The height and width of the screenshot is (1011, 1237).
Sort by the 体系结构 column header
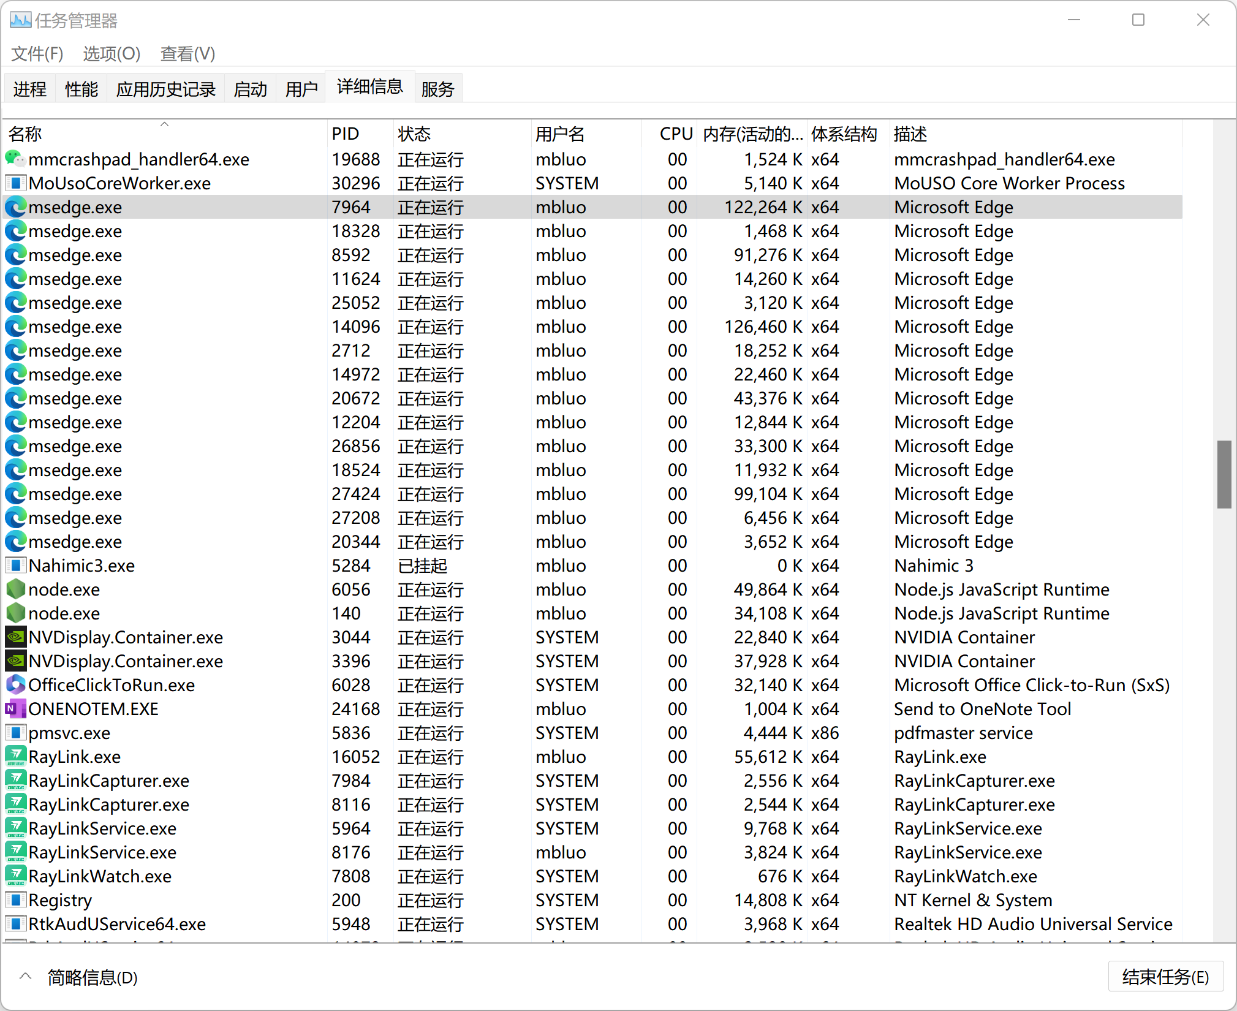point(848,134)
